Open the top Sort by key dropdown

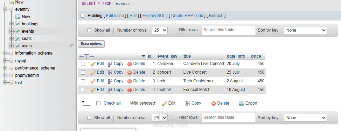(x=305, y=30)
